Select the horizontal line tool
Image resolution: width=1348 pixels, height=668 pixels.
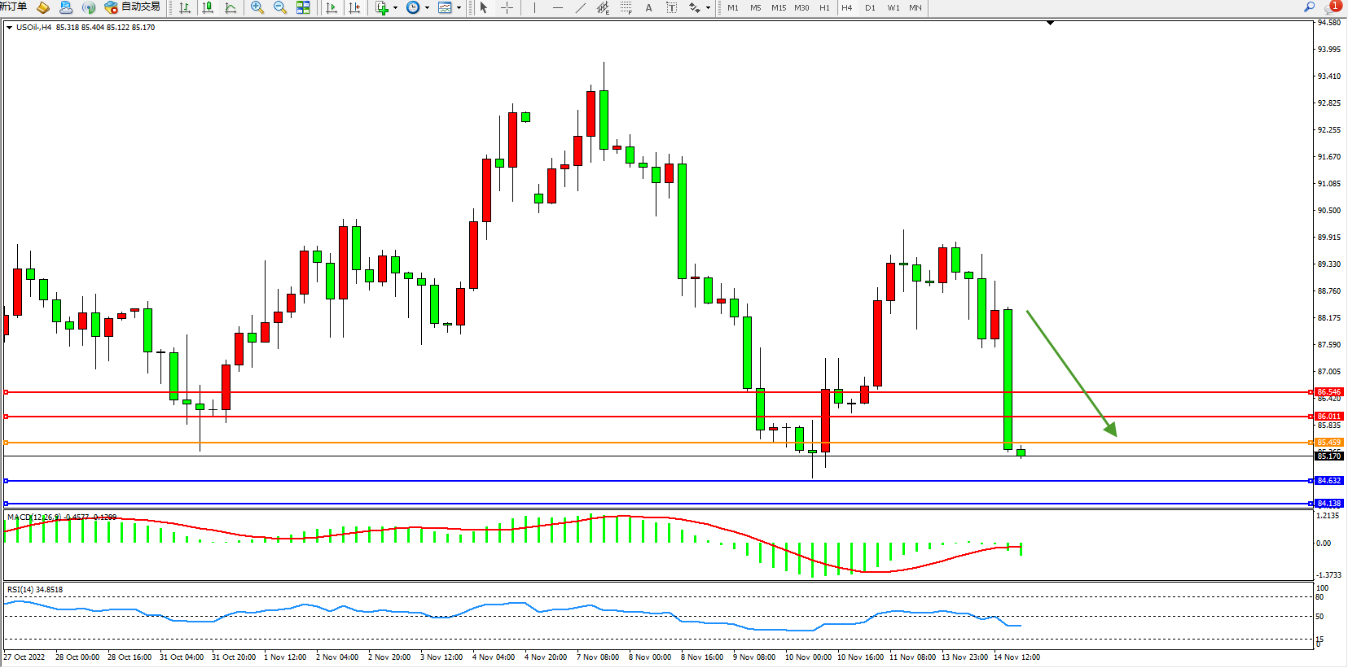(557, 7)
